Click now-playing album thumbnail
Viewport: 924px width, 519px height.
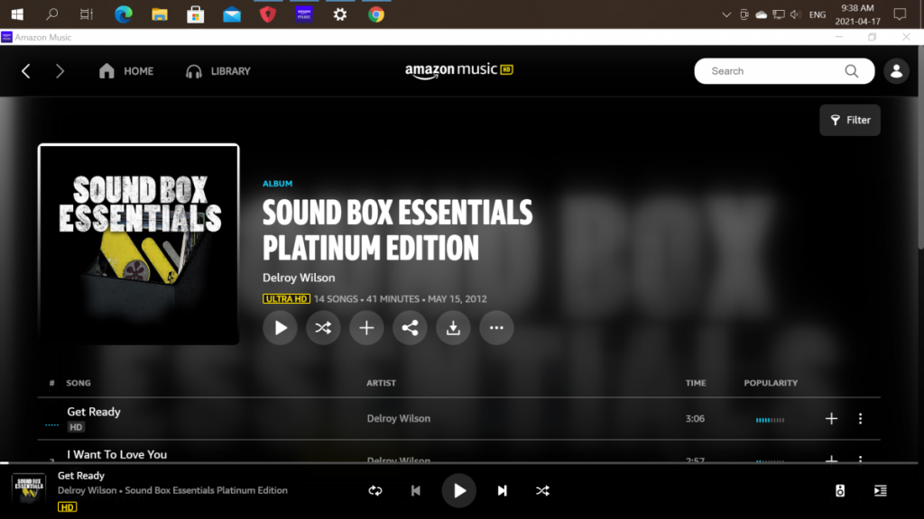pyautogui.click(x=29, y=489)
